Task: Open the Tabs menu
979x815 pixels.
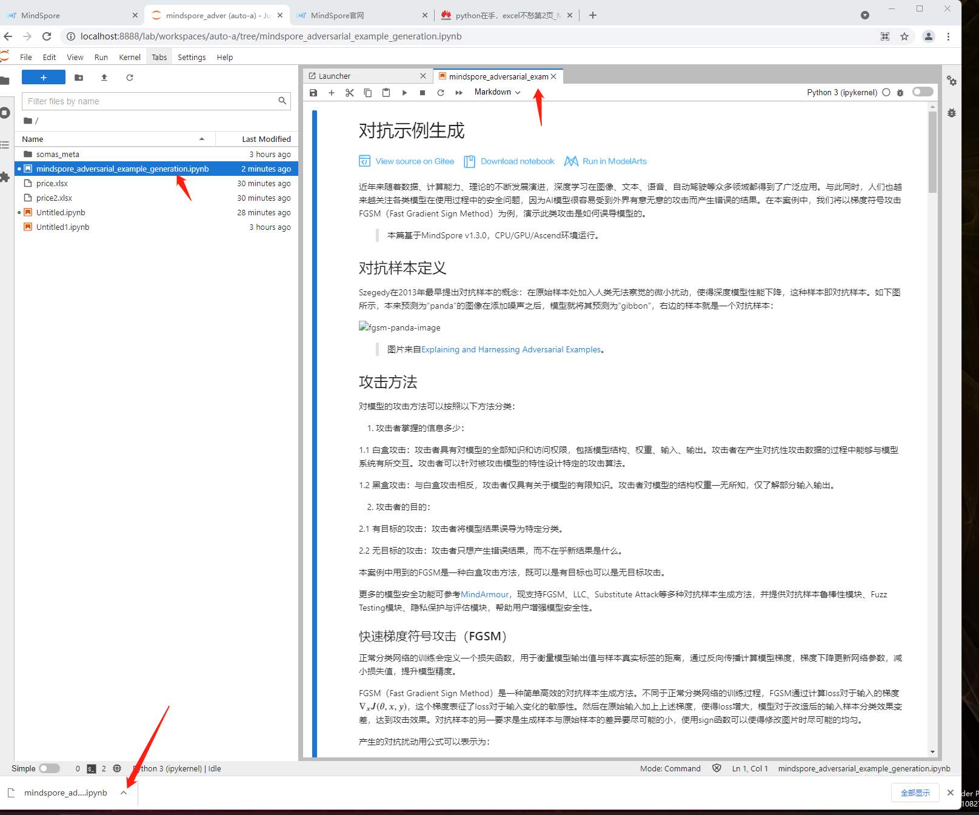Action: tap(159, 57)
